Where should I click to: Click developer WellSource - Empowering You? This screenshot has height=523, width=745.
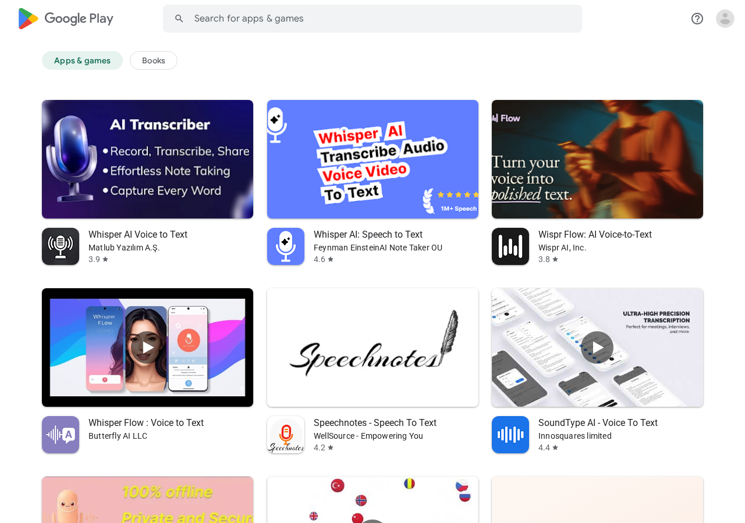(368, 436)
